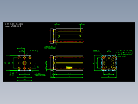
Task: Click the "ø10" diameter dimension
Action: point(45,63)
